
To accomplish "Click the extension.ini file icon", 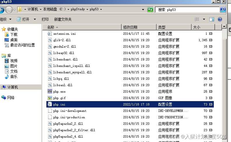I will point(50,34).
